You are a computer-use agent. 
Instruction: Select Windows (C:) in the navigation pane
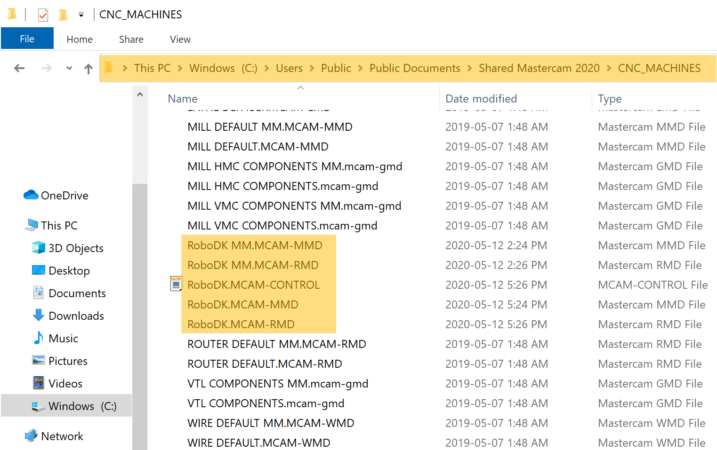tap(82, 406)
